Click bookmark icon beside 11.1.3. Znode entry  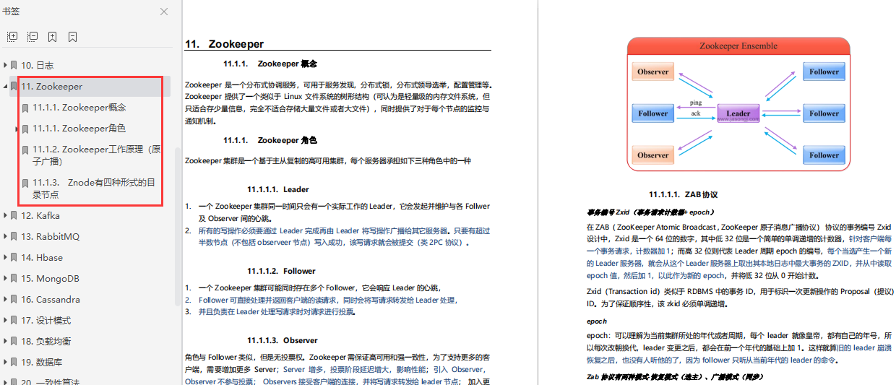click(x=25, y=183)
